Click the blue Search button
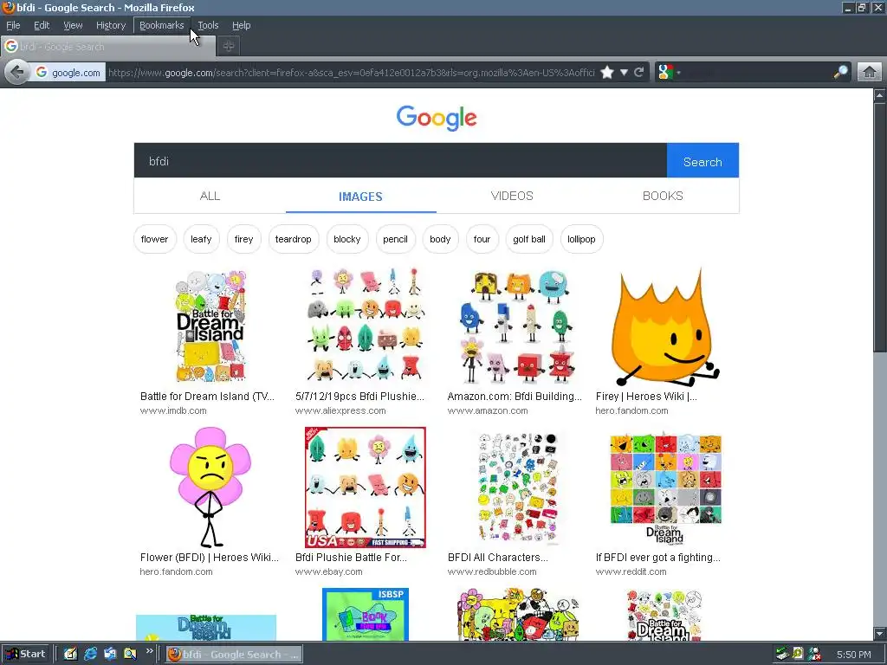This screenshot has height=665, width=887. 702,160
